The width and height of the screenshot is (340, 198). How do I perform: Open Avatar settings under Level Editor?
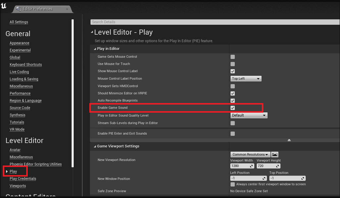coord(15,149)
